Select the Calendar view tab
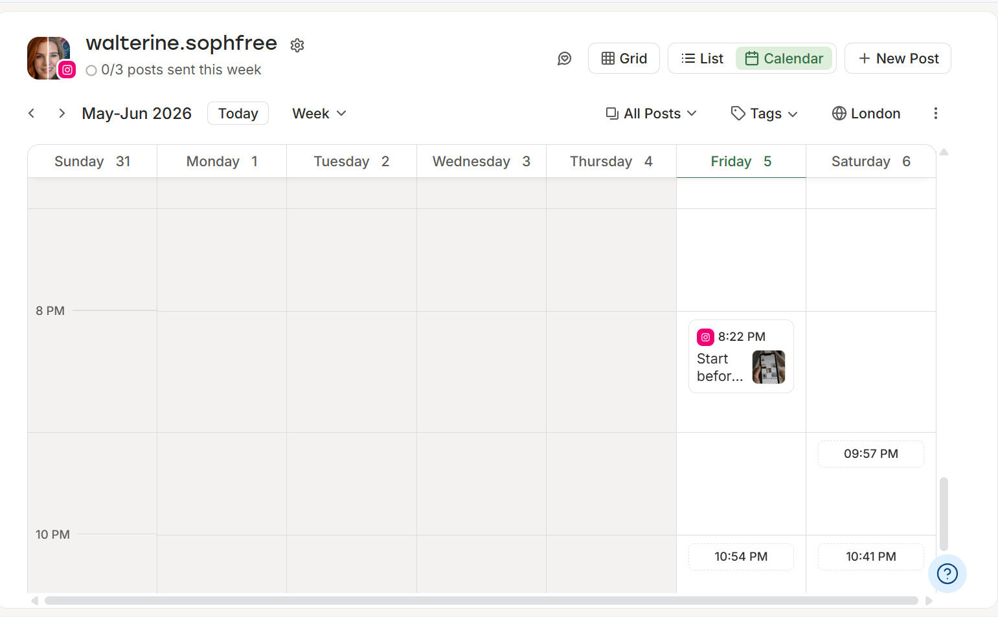Screen dimensions: 998x617 click(784, 58)
